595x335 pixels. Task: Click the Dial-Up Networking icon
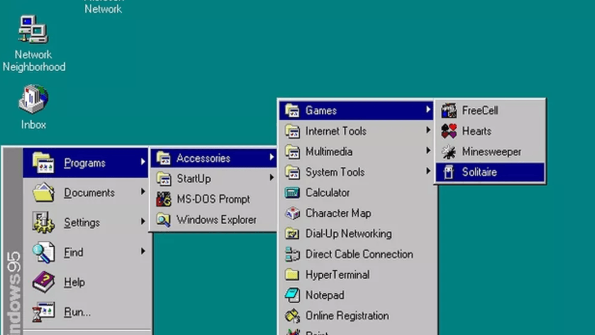(x=292, y=234)
